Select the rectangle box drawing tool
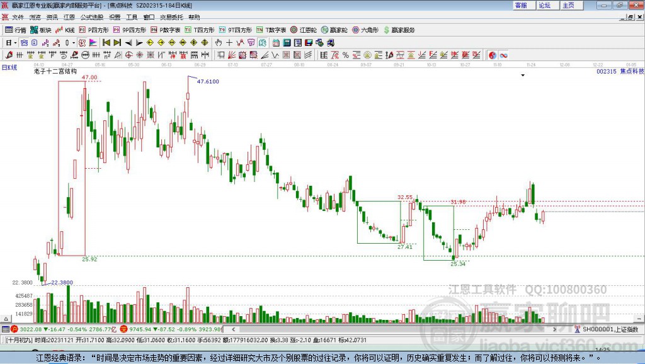The image size is (645, 364). 220,55
